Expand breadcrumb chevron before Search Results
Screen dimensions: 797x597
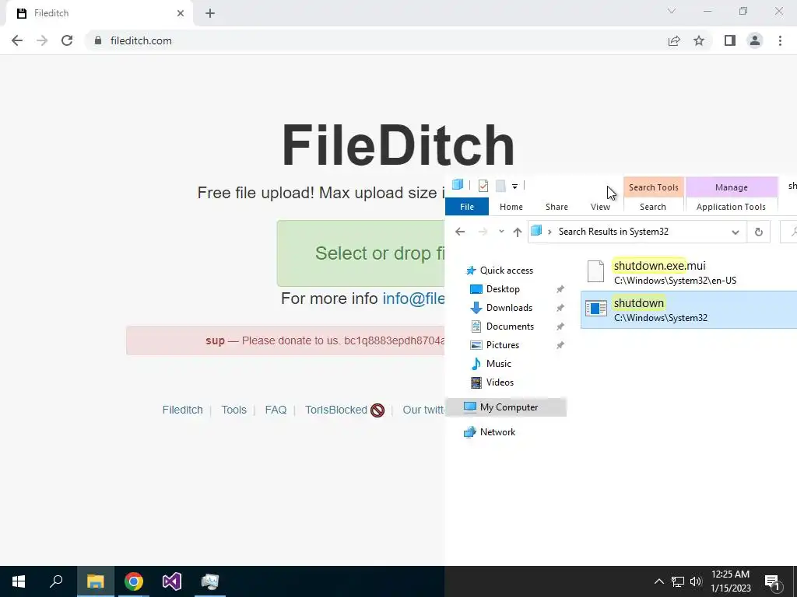click(x=549, y=232)
